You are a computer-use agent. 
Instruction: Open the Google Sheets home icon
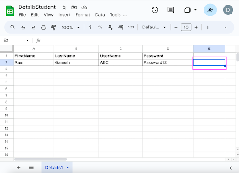tap(10, 11)
